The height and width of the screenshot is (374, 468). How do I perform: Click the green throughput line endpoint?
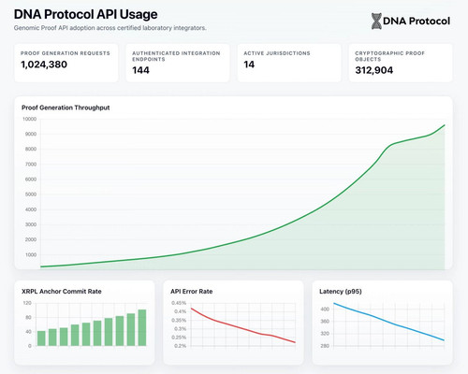445,125
